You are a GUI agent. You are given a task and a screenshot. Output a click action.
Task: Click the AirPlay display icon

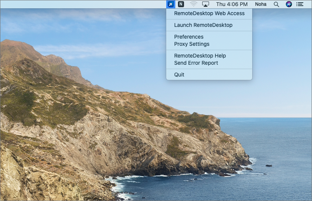coord(206,4)
